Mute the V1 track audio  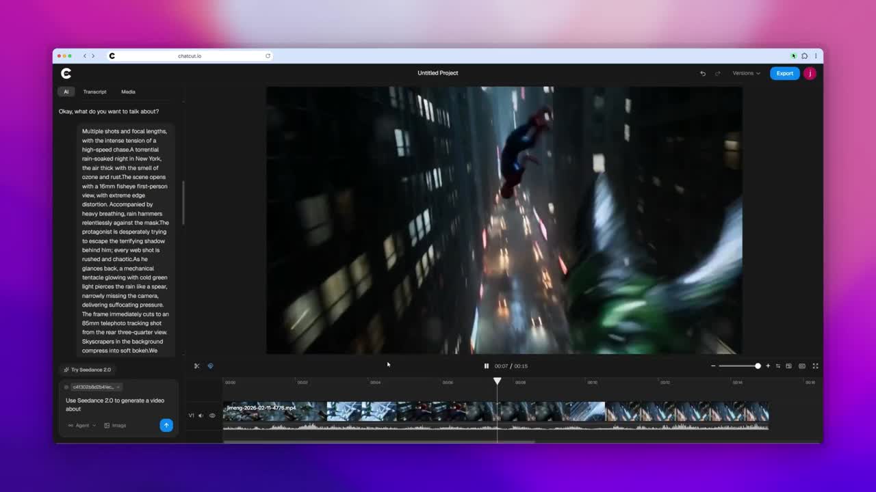pyautogui.click(x=201, y=415)
